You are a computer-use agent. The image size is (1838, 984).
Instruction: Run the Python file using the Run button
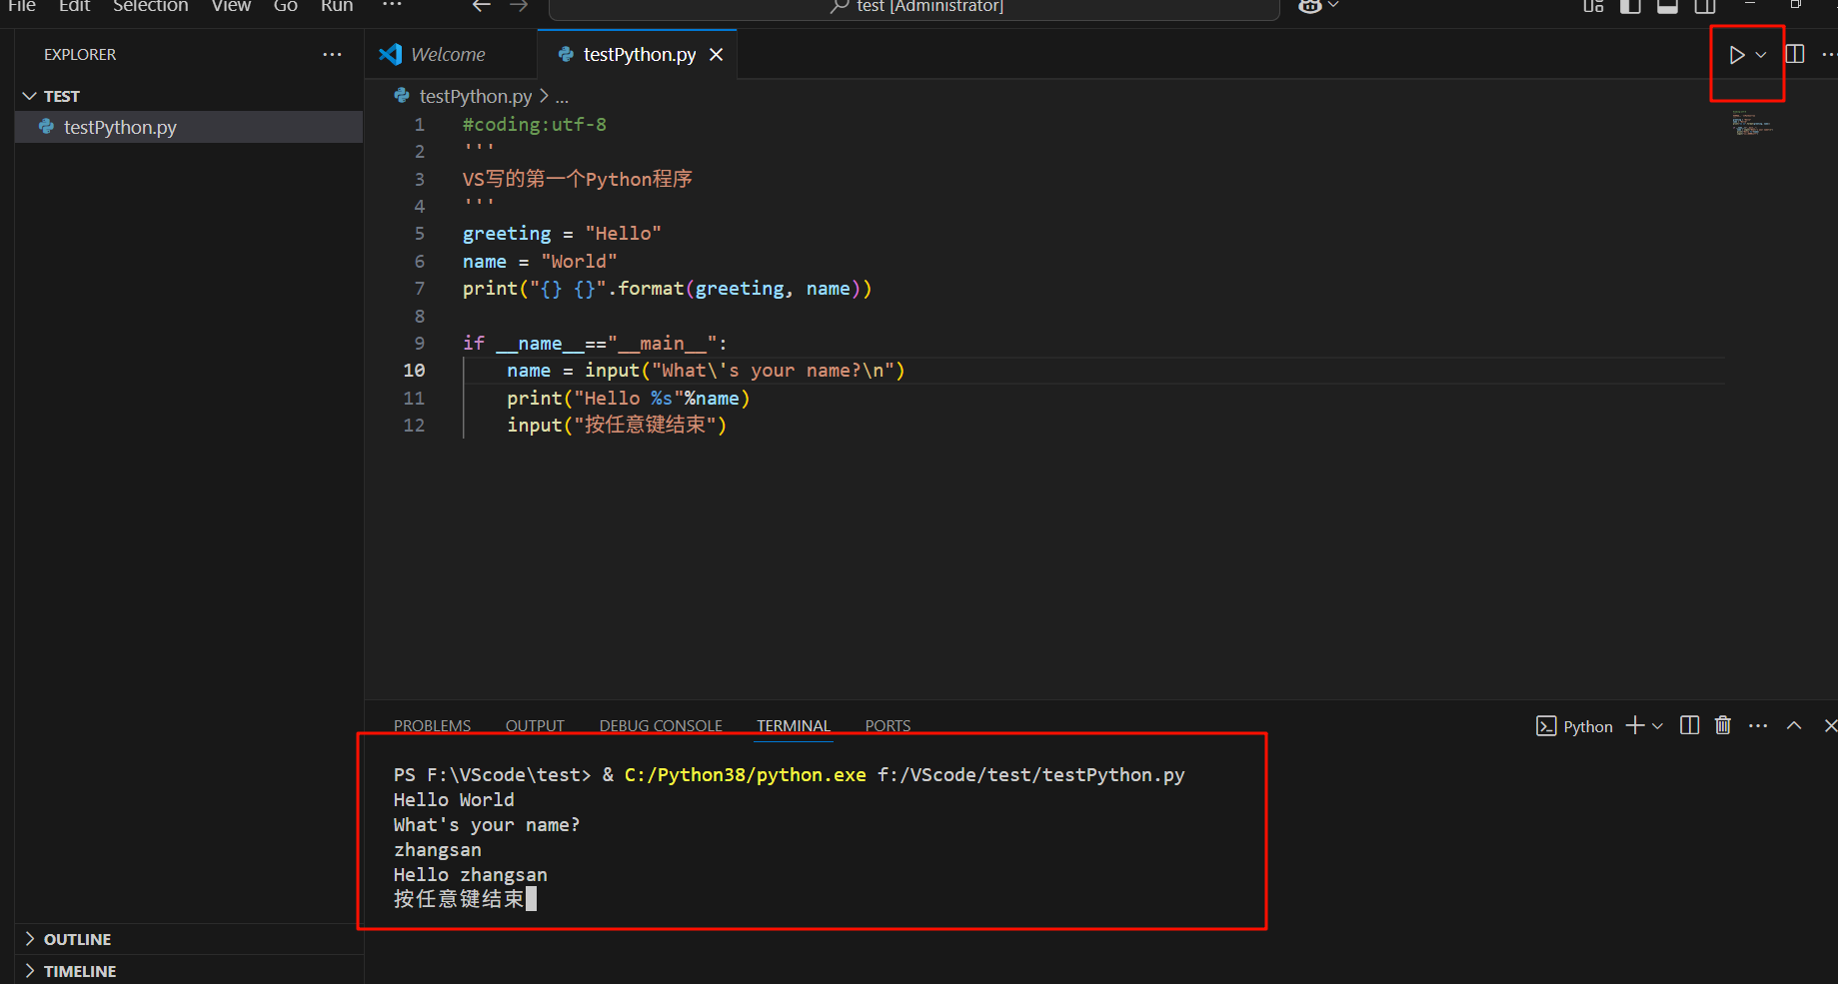(1736, 55)
